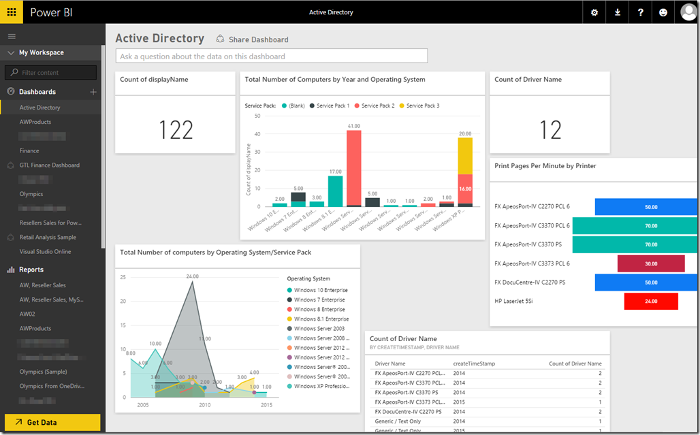Open the Olympics (Sample) report
Viewport: 700px width, 435px height.
point(44,372)
